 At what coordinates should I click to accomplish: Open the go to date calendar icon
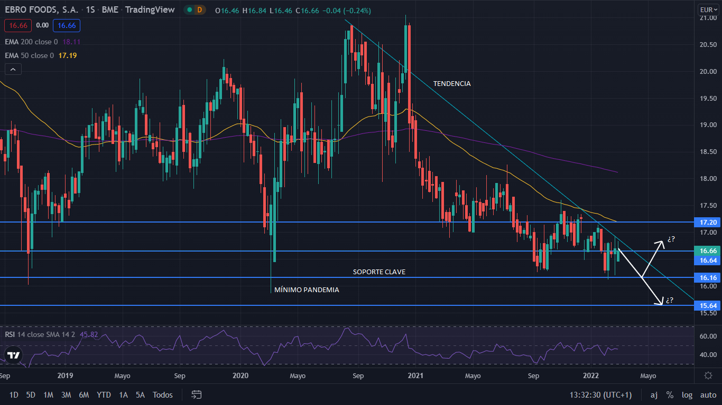[197, 394]
